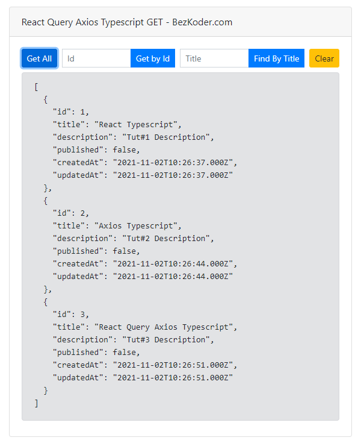This screenshot has width=361, height=446.
Task: Click 'published: false' under id 2
Action: [96, 251]
